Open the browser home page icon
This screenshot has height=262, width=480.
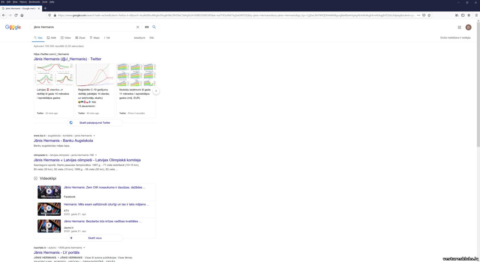coord(22,15)
